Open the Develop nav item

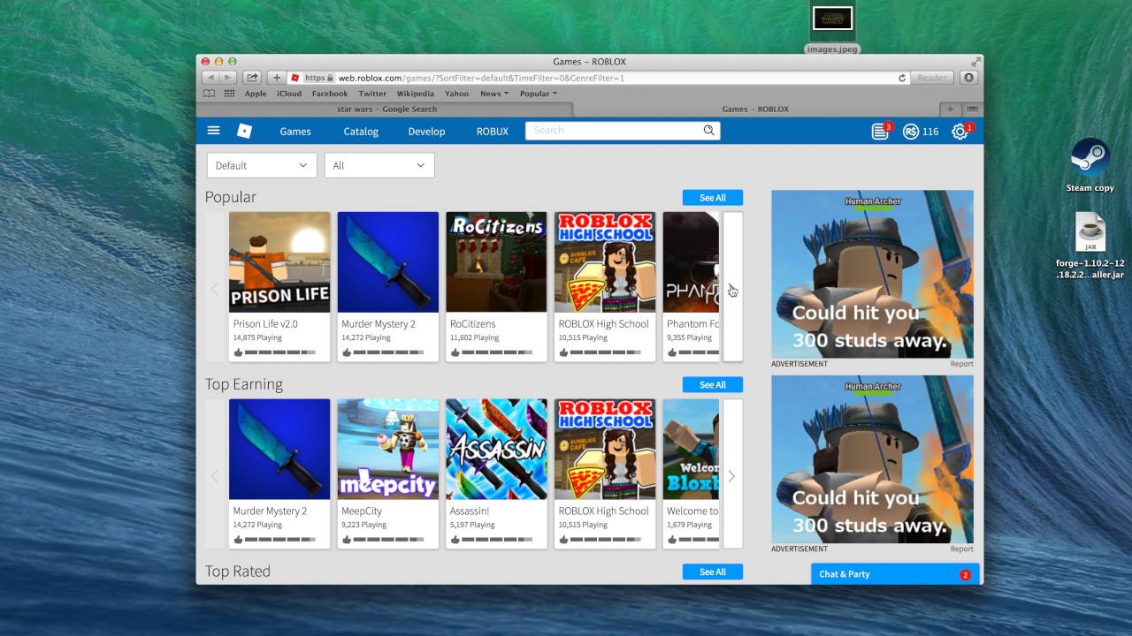click(x=426, y=132)
